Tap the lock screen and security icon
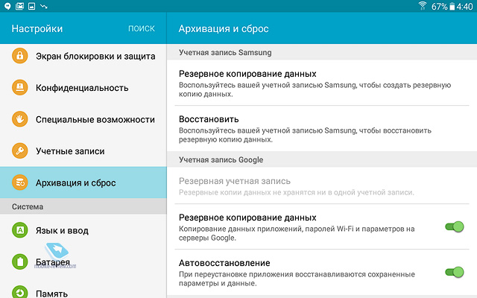The width and height of the screenshot is (477, 298). pyautogui.click(x=20, y=56)
